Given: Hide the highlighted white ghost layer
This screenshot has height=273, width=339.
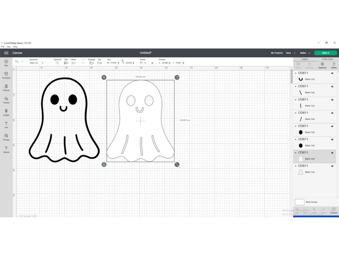Looking at the screenshot, I should (332, 153).
